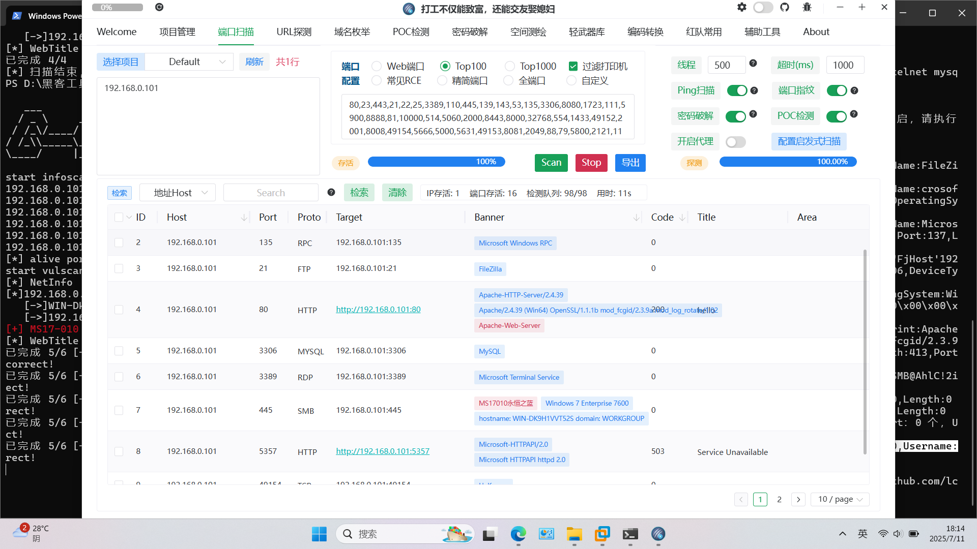Click the help icon next to the Search box
This screenshot has width=977, height=549.
[331, 192]
